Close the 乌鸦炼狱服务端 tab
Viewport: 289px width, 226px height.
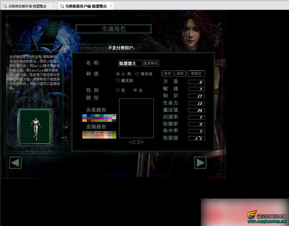pyautogui.click(x=54, y=6)
